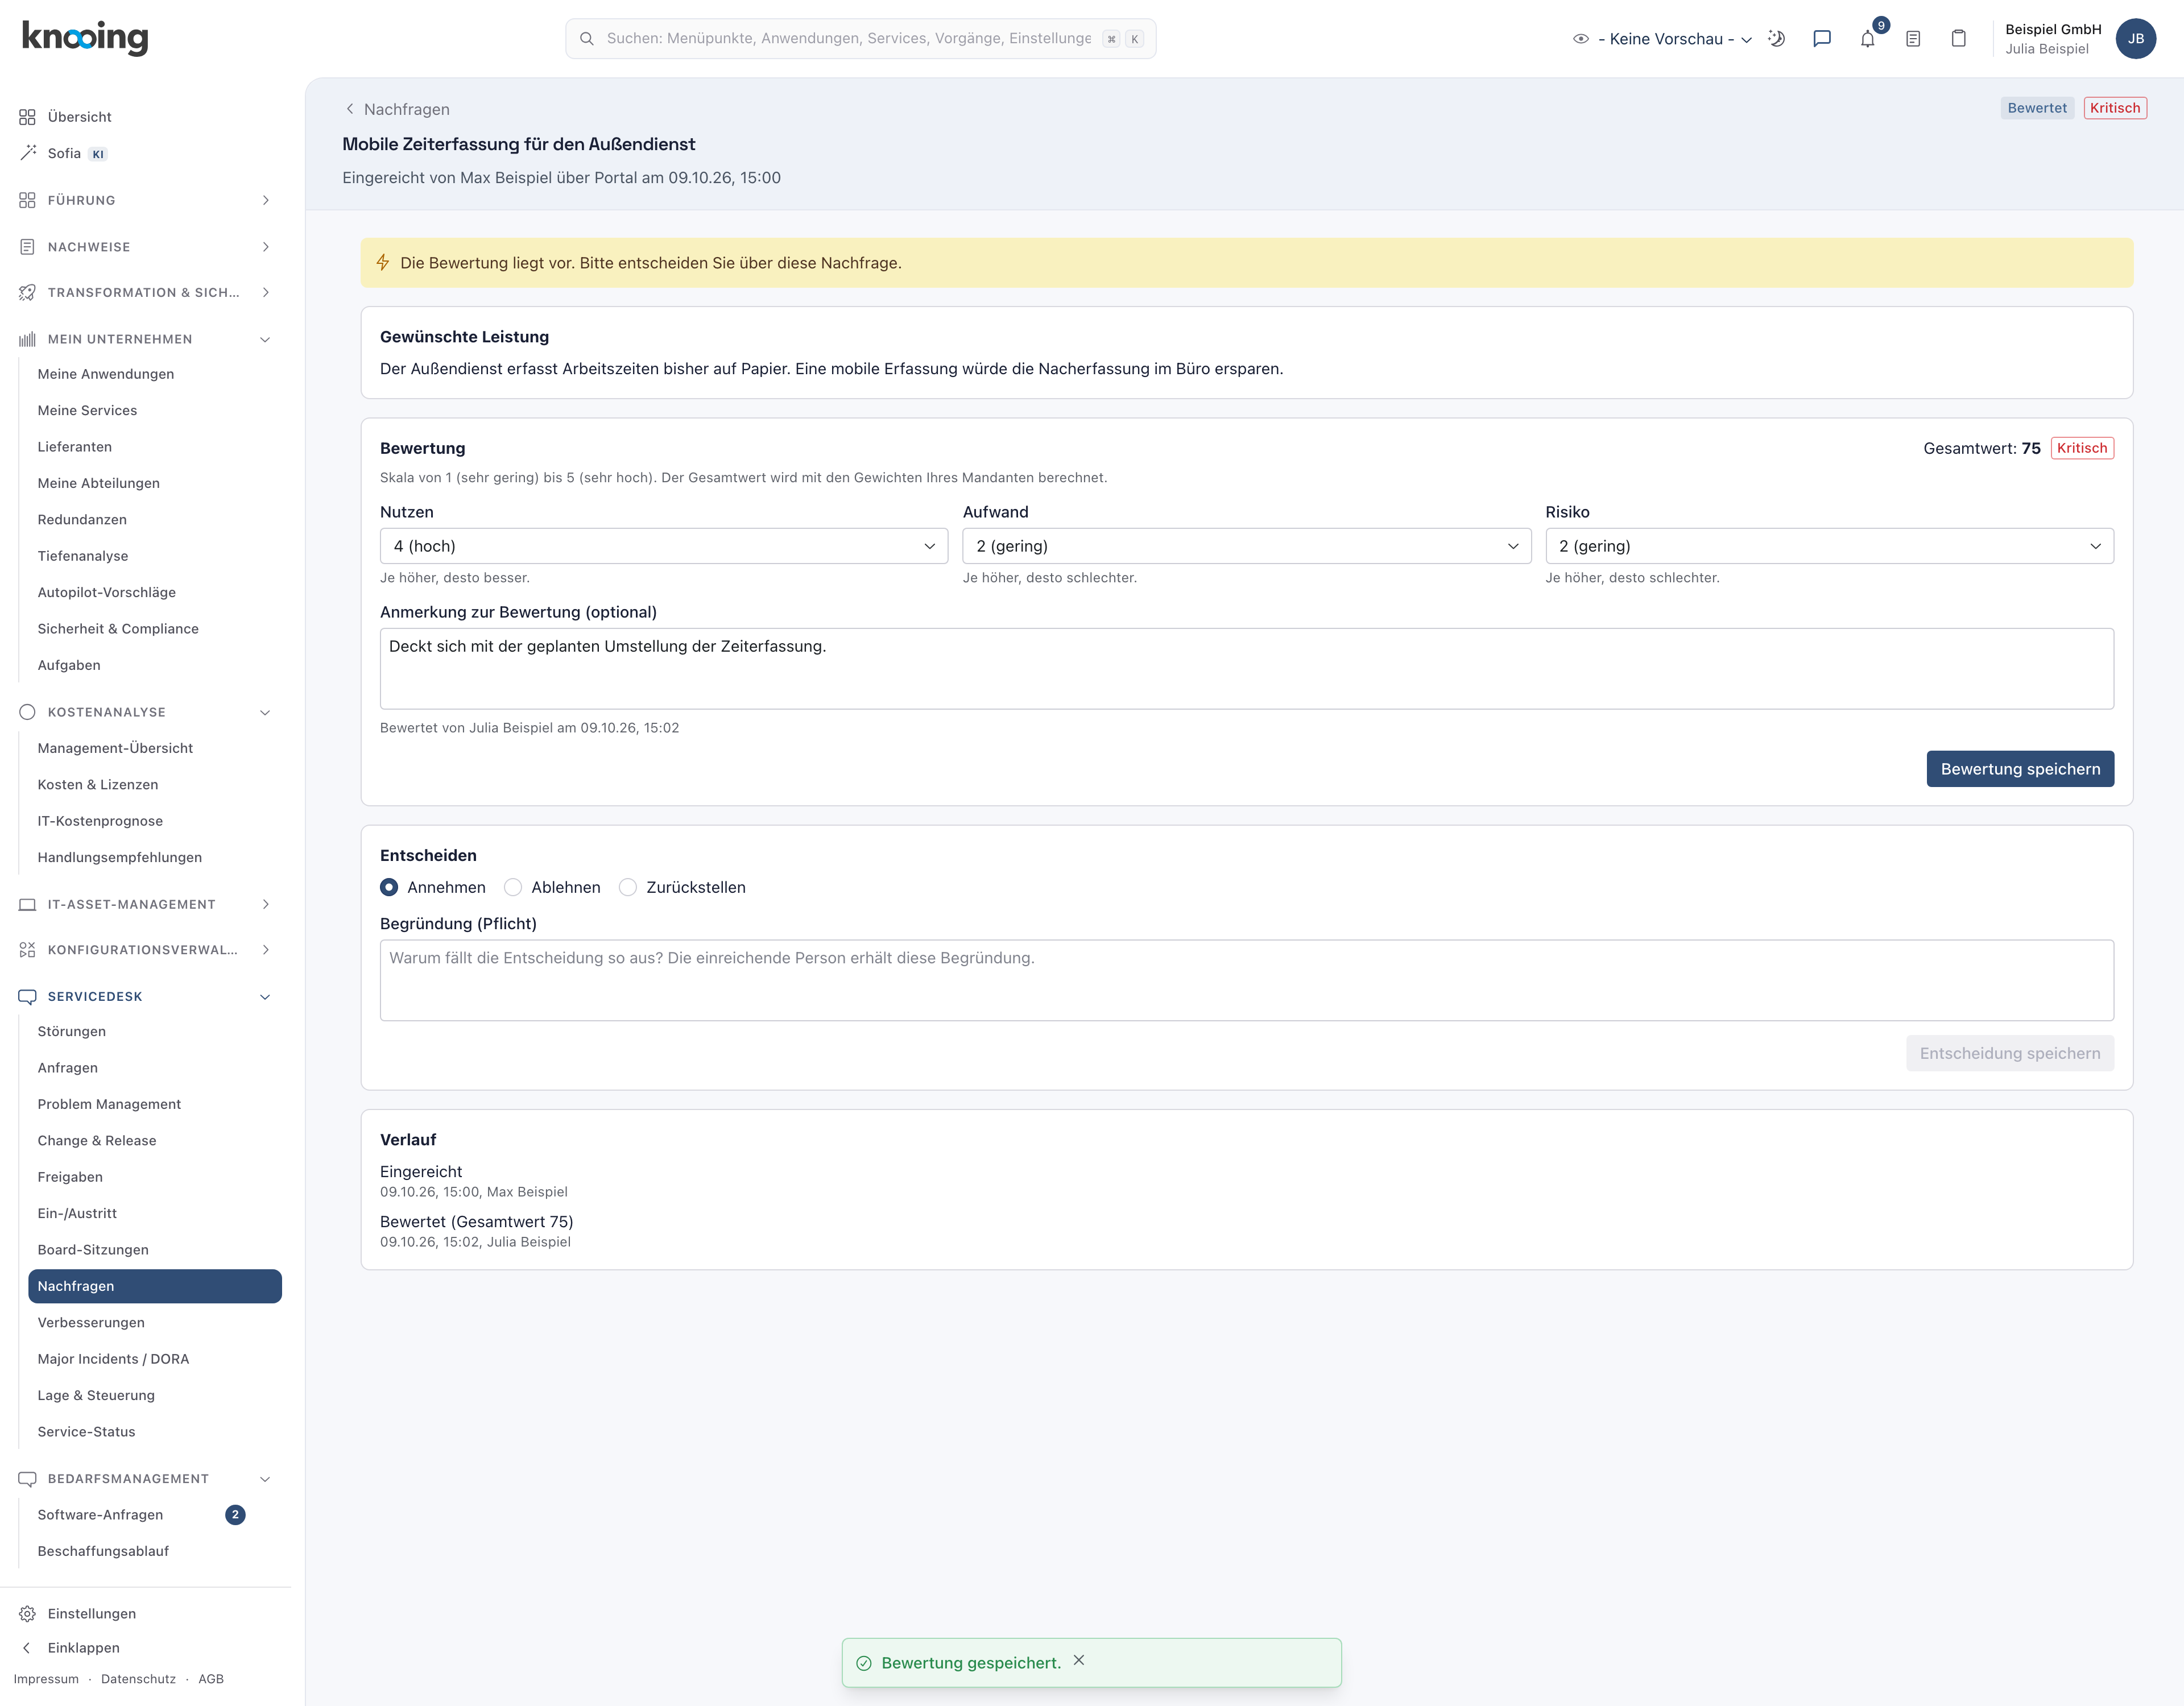Select the Zurückstellen radio option
Viewport: 2184px width, 1706px height.
click(628, 887)
